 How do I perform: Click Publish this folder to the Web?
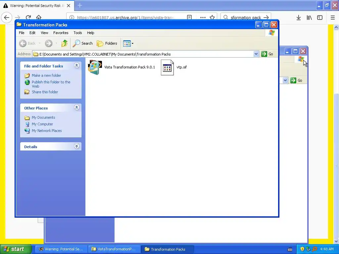(x=51, y=84)
